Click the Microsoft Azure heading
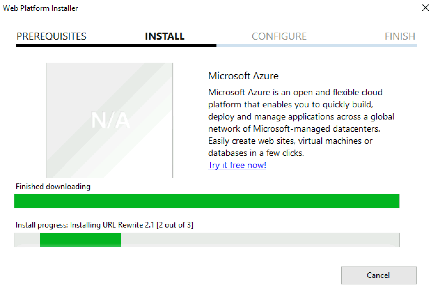This screenshot has width=431, height=294. click(243, 76)
